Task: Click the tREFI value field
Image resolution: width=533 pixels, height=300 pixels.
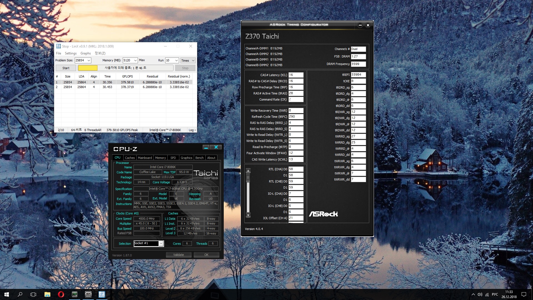Action: click(x=358, y=74)
